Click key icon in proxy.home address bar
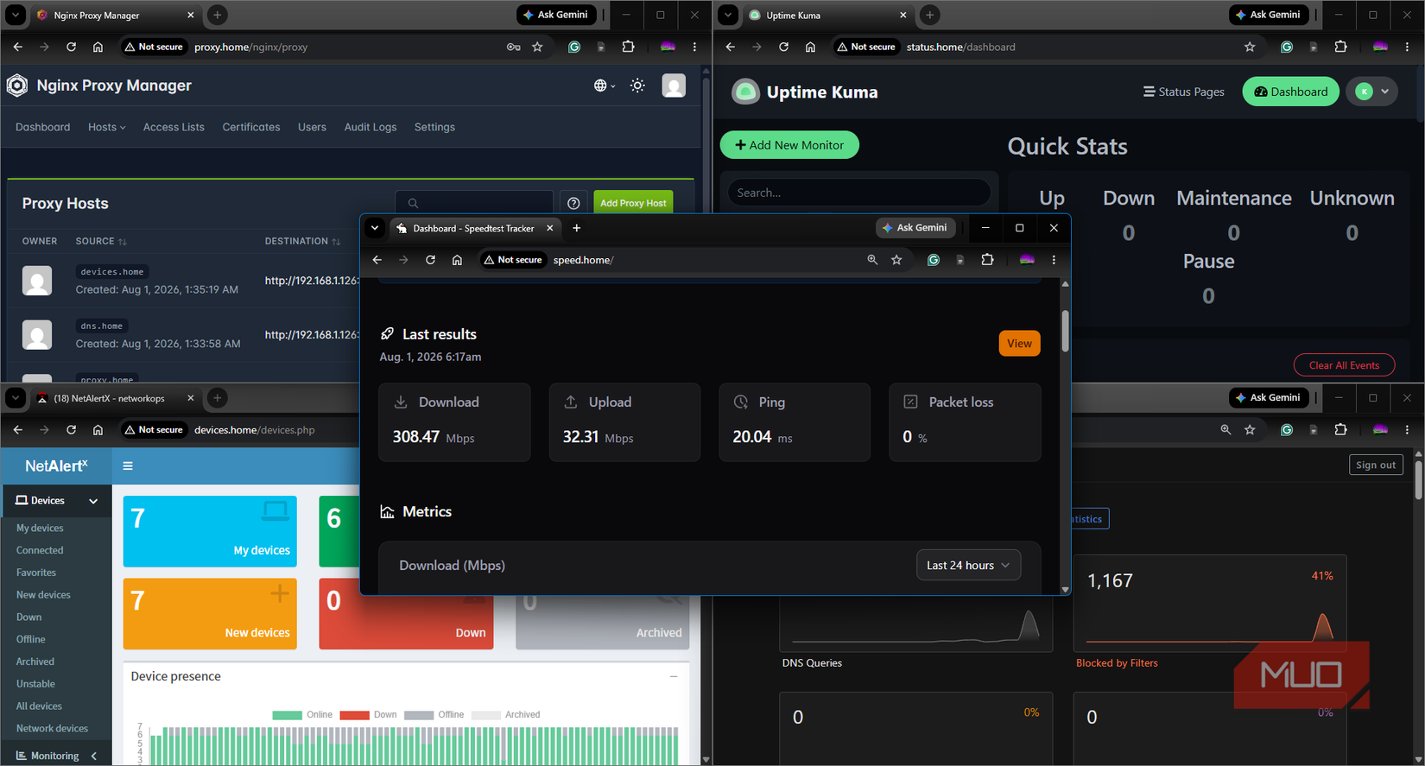Screen dimensions: 1425x766 [x=514, y=47]
